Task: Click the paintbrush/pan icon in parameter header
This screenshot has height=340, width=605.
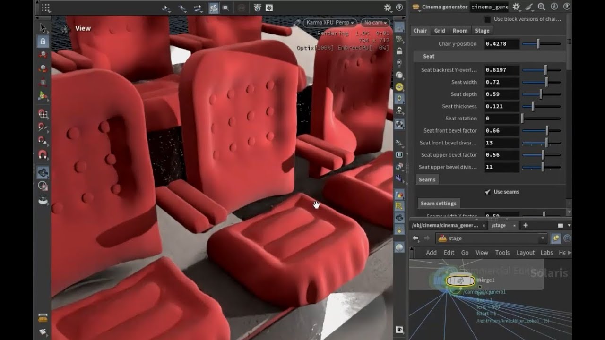Action: [529, 7]
